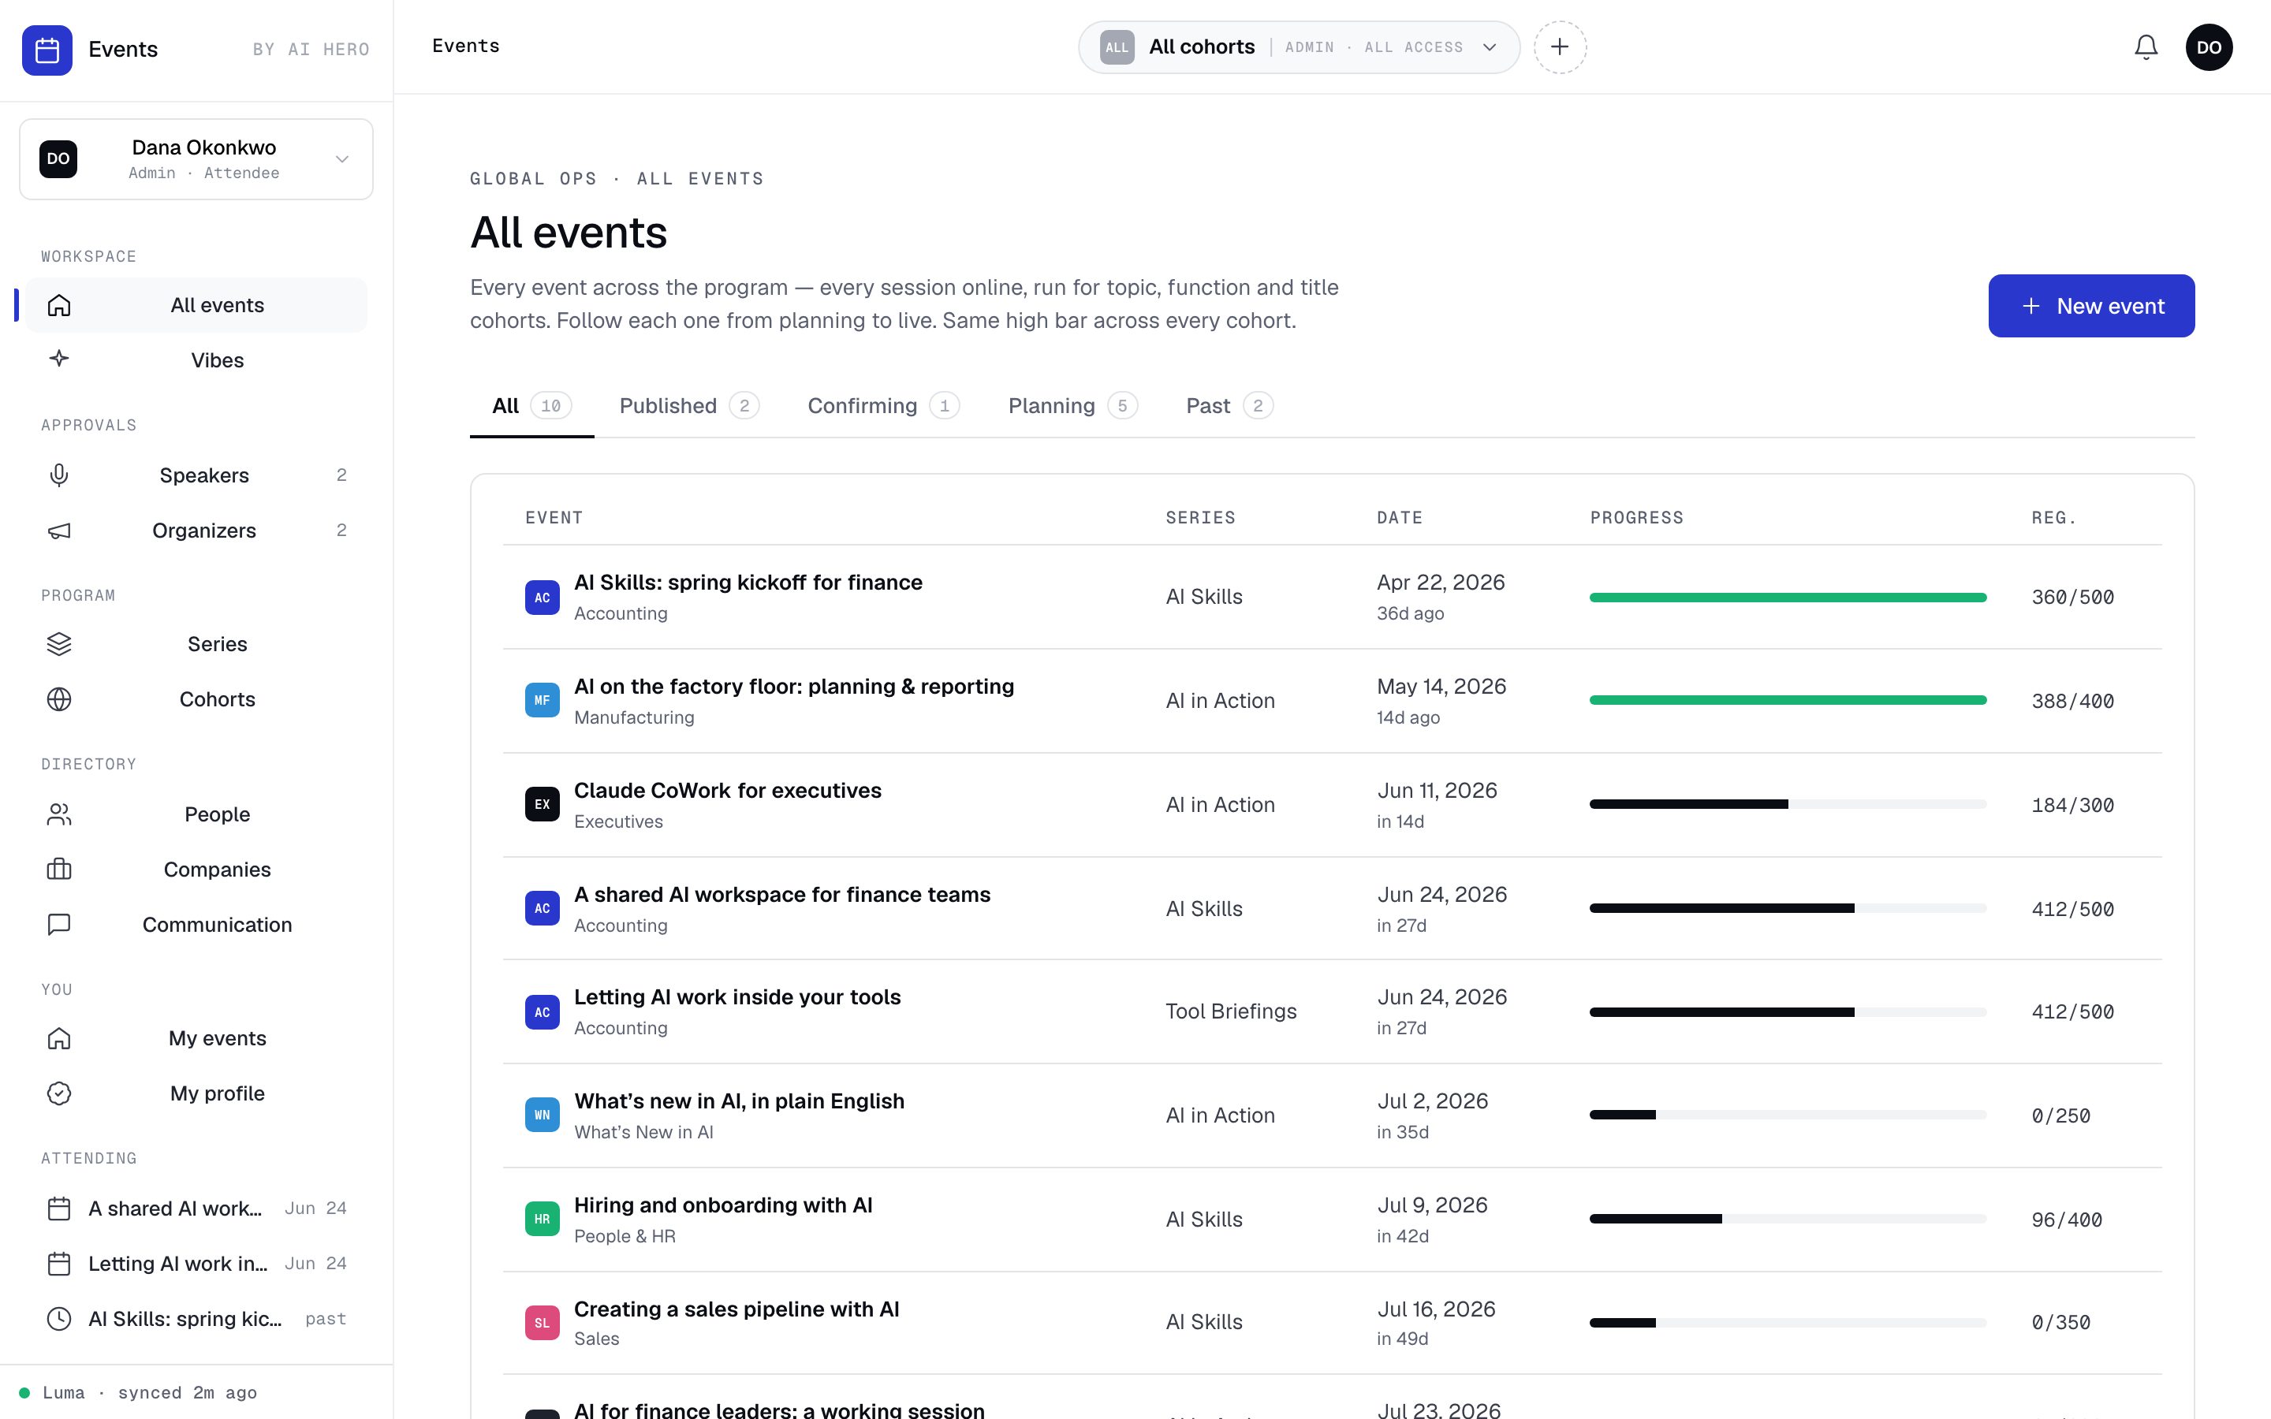Screen dimensions: 2271x1419
Task: Switch to the Past tab
Action: 1229,405
